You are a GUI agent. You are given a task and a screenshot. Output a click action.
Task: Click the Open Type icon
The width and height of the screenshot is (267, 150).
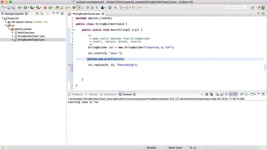click(x=57, y=7)
